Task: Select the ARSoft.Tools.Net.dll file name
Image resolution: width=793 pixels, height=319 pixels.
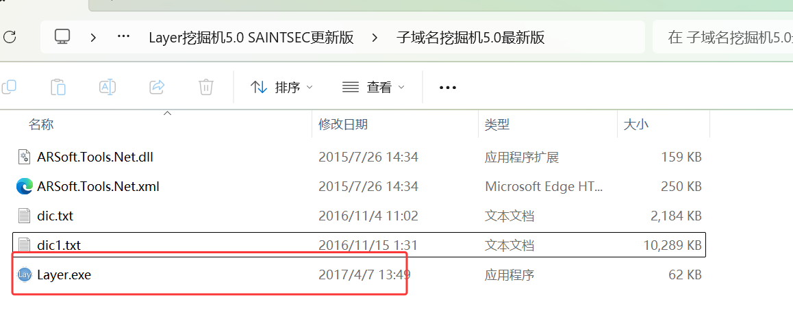Action: pos(95,157)
